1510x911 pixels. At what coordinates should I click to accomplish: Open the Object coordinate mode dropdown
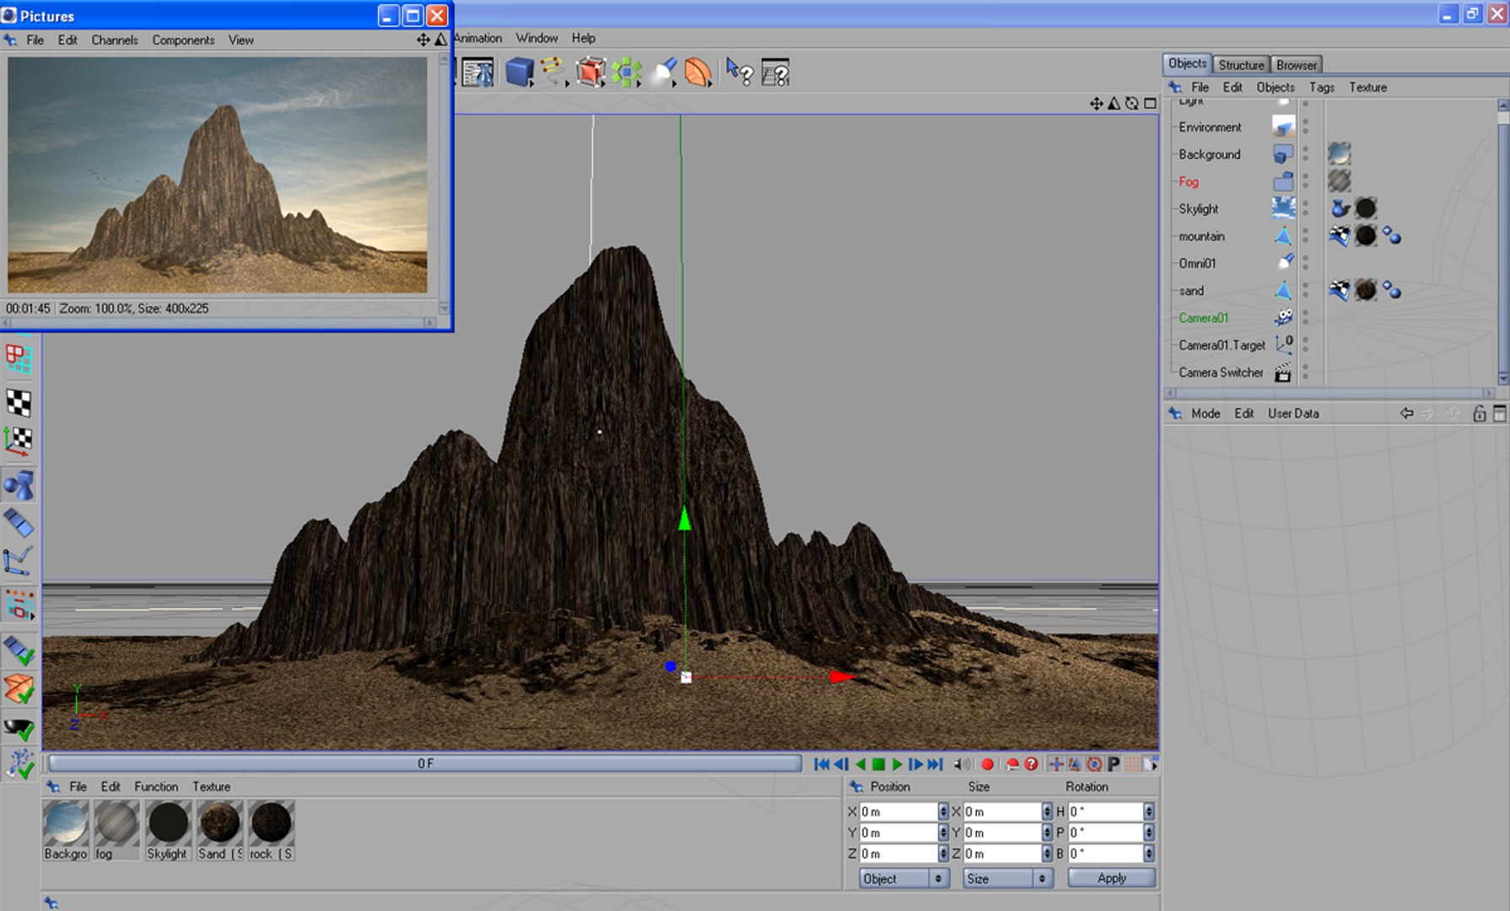click(x=904, y=878)
